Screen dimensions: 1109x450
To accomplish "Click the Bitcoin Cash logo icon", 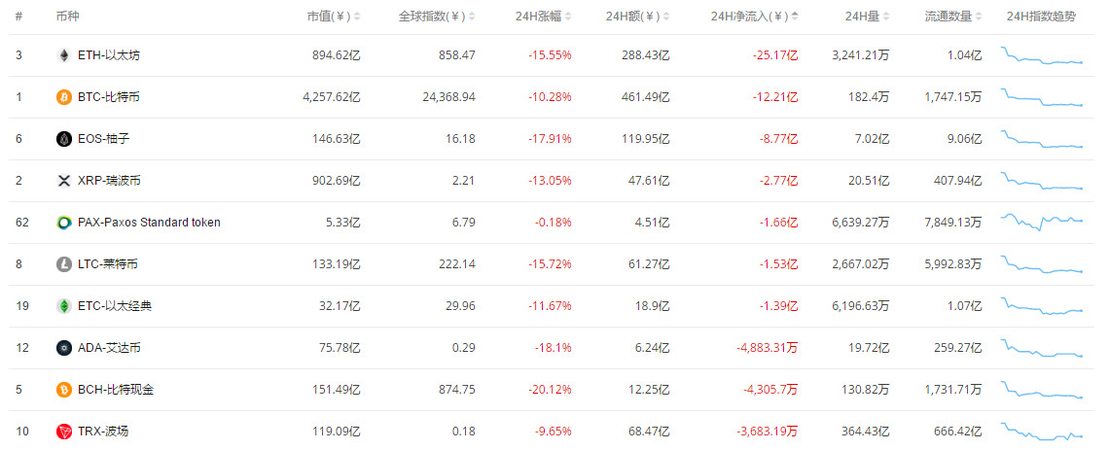I will (64, 390).
